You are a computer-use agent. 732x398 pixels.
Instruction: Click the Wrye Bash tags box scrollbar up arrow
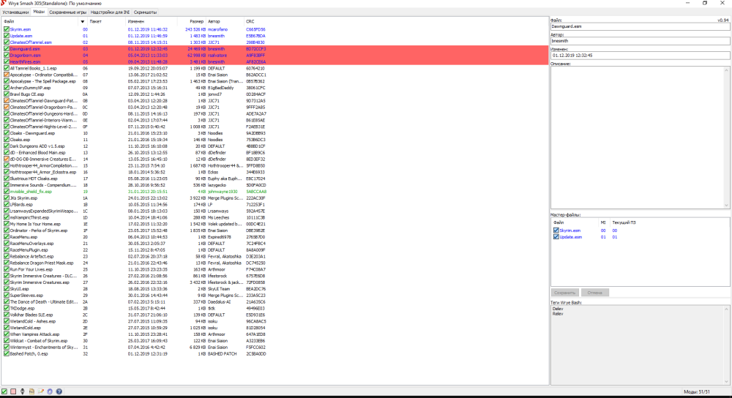pos(726,309)
